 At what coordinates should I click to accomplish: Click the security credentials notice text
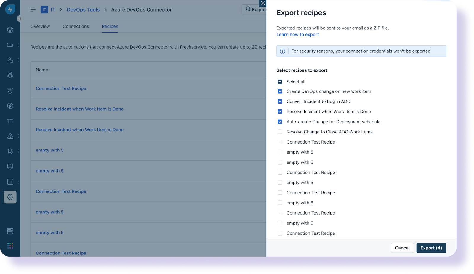(x=361, y=51)
